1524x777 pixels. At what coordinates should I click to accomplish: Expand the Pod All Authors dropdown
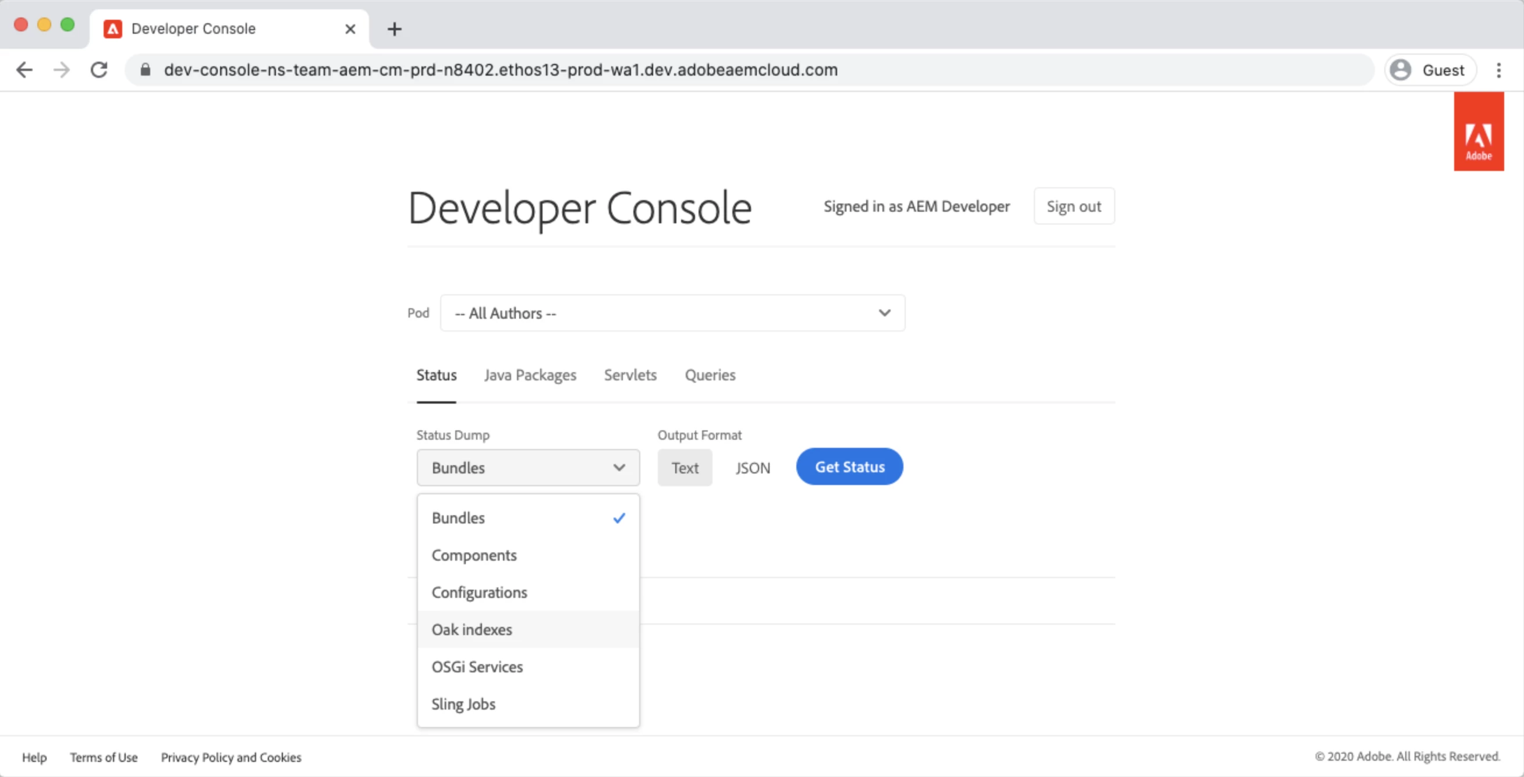click(x=672, y=313)
